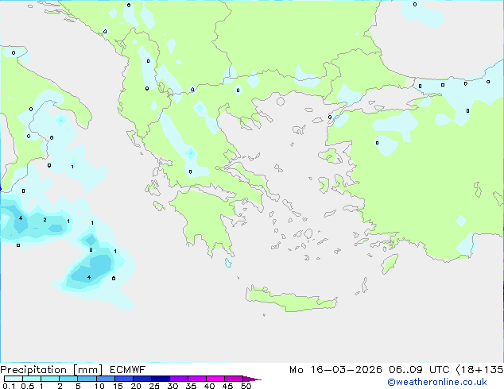
Task: Select the '06..09 UTC' time text
Action: coord(419,370)
